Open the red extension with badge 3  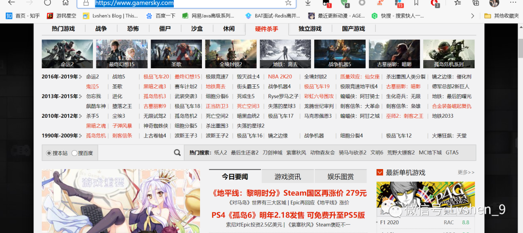point(434,3)
